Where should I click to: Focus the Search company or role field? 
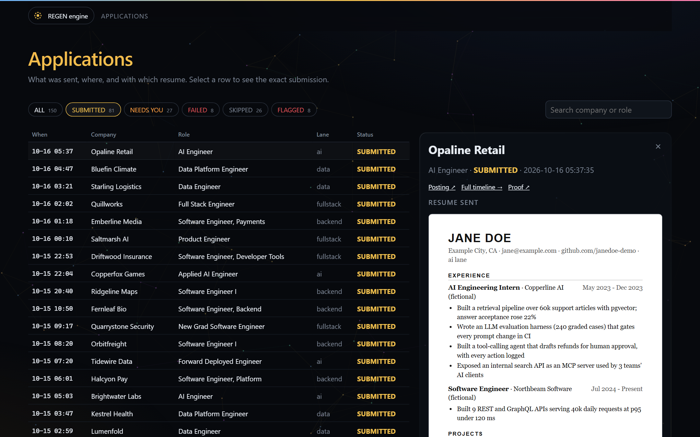608,110
